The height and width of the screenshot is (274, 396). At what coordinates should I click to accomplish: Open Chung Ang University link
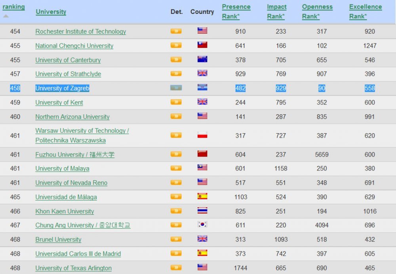[x=83, y=225]
